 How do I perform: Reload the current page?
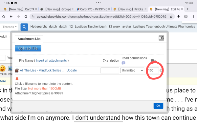pos(26,17)
